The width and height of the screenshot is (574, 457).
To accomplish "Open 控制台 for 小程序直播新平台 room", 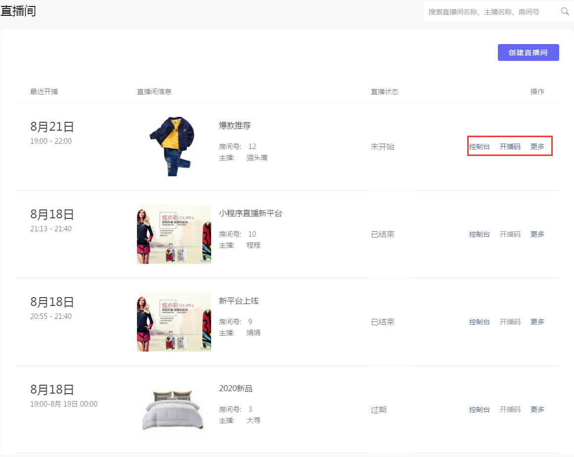I will click(x=479, y=234).
